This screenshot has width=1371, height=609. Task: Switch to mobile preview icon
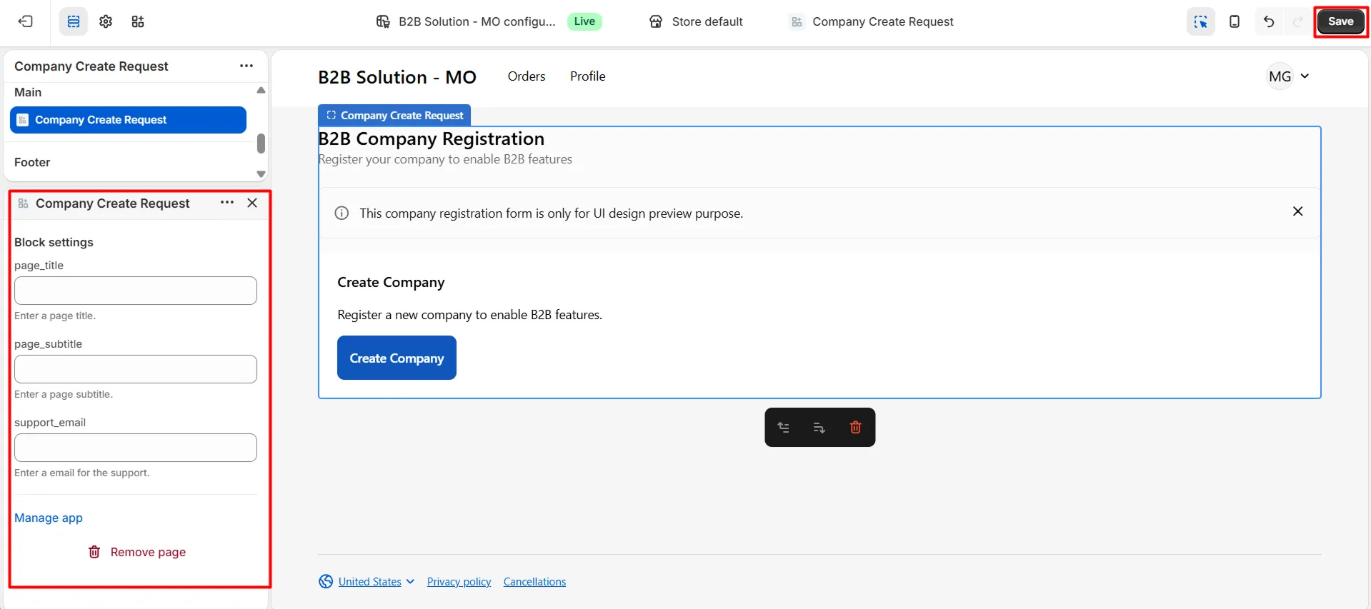coord(1235,21)
